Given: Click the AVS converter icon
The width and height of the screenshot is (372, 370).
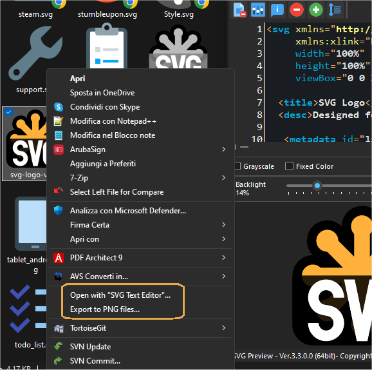Looking at the screenshot, I should coord(59,277).
